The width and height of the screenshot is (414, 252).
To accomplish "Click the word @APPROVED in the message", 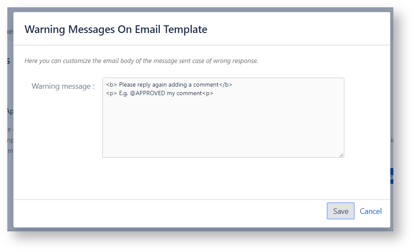I will pyautogui.click(x=147, y=93).
